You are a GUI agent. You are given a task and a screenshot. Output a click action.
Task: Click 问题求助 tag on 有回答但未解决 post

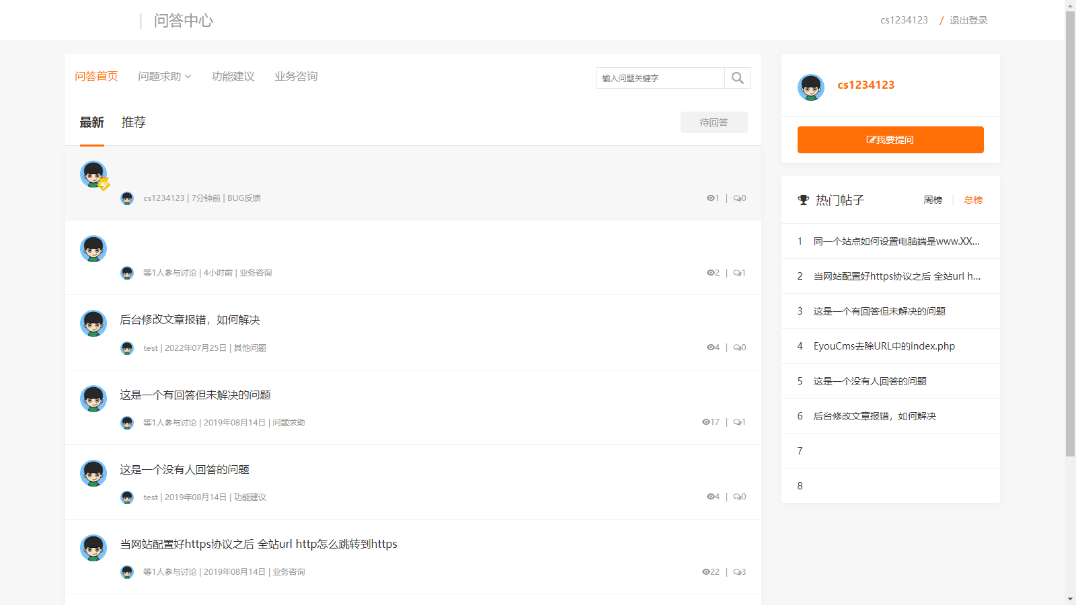(x=289, y=423)
